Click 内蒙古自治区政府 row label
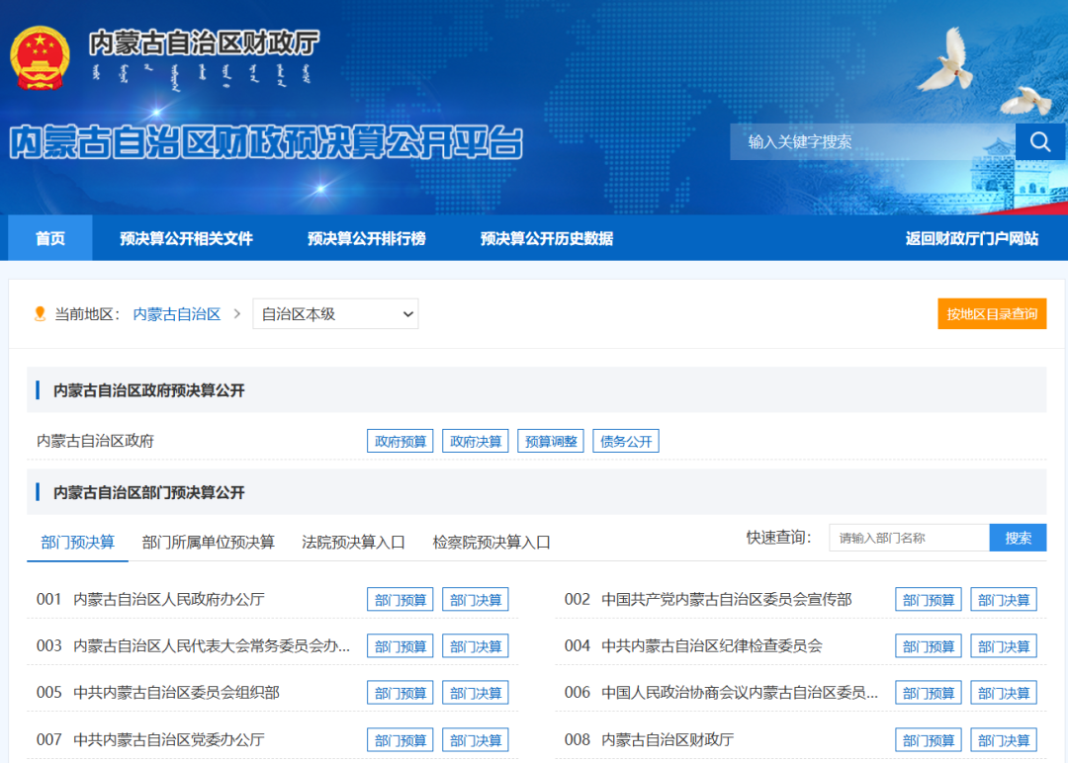Image resolution: width=1068 pixels, height=763 pixels. coord(95,441)
